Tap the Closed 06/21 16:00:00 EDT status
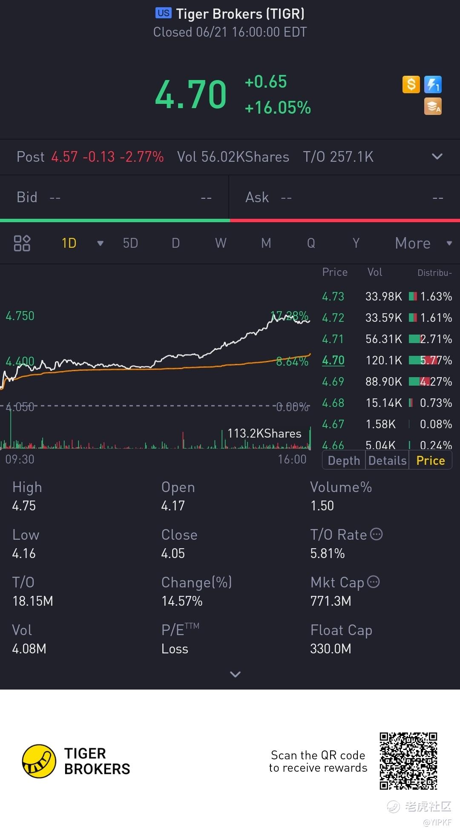This screenshot has height=833, width=460. click(x=230, y=32)
